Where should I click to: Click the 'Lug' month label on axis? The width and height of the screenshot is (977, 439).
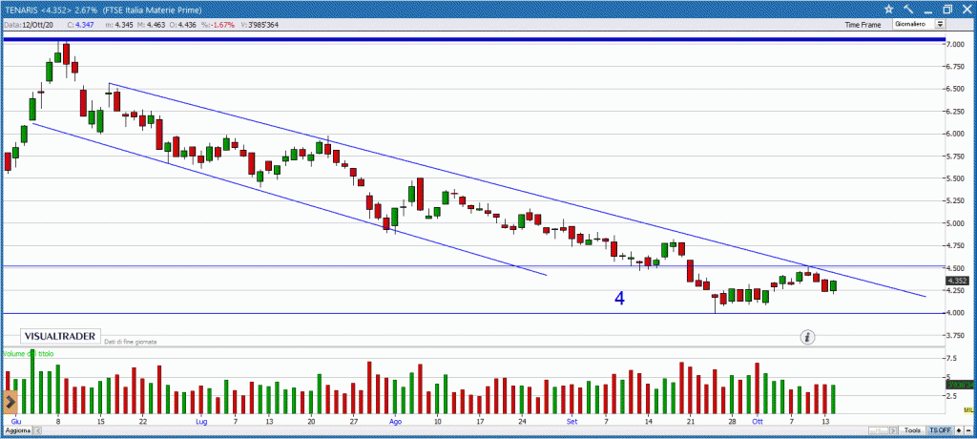200,421
